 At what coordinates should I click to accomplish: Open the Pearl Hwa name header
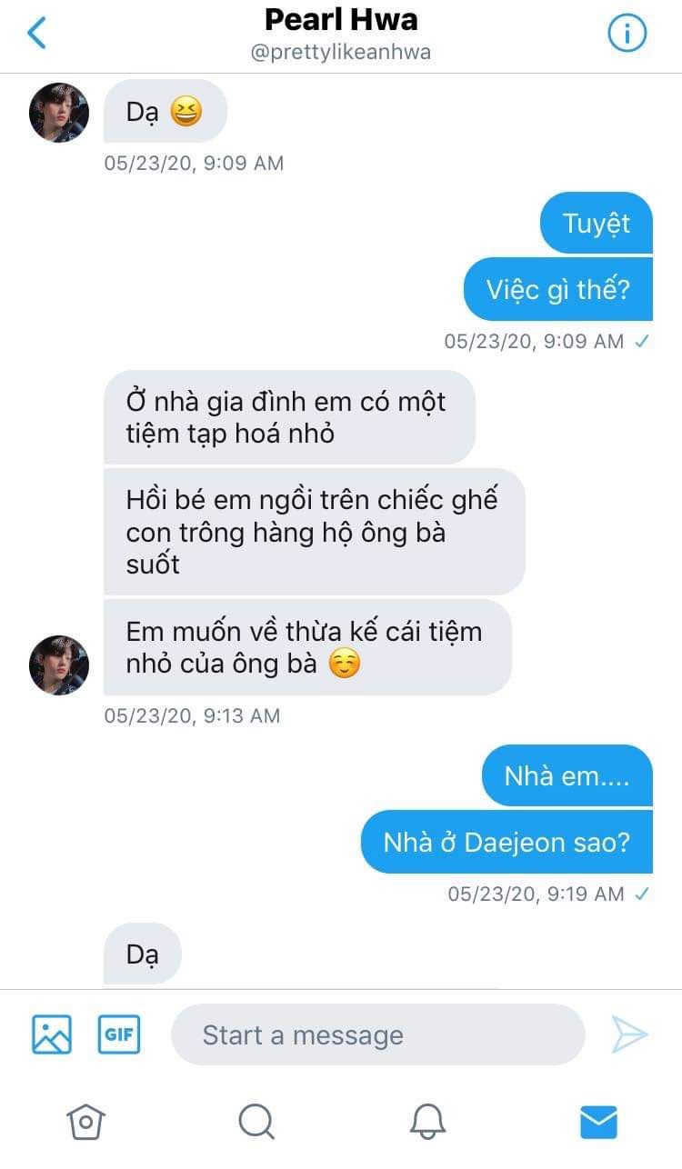click(341, 18)
